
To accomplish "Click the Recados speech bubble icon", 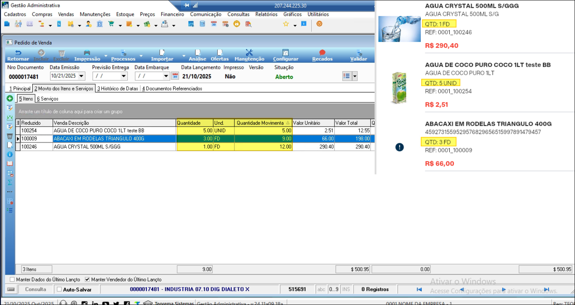I will [x=322, y=53].
